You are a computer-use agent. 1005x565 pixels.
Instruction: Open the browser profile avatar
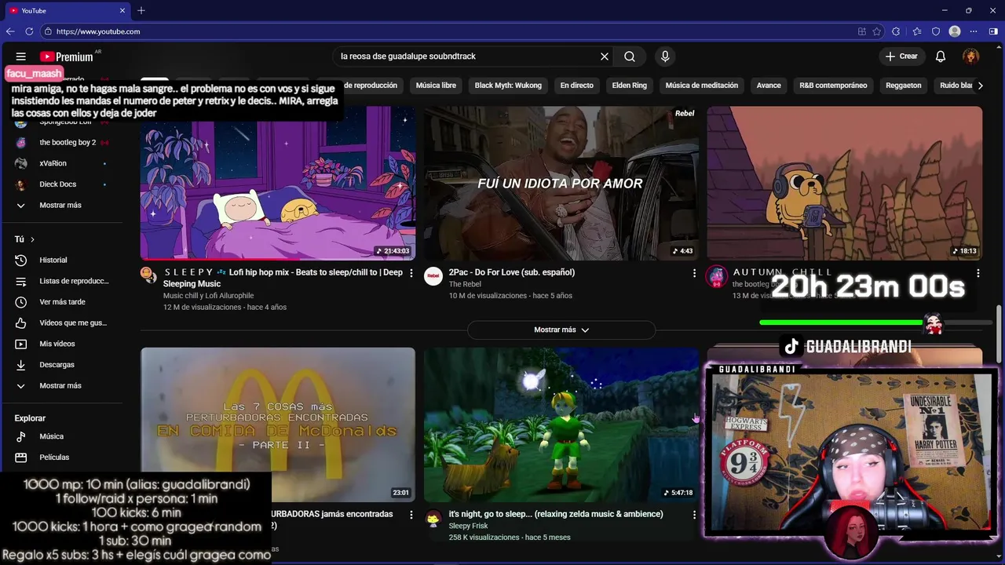pyautogui.click(x=955, y=31)
